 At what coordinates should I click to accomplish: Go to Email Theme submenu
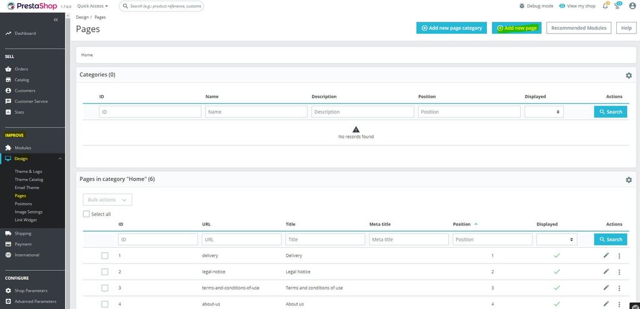tap(27, 187)
